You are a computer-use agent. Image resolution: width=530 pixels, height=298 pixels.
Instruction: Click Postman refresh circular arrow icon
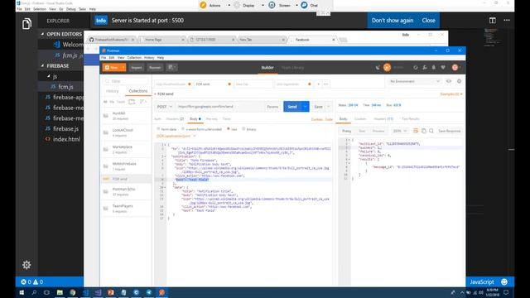click(416, 68)
